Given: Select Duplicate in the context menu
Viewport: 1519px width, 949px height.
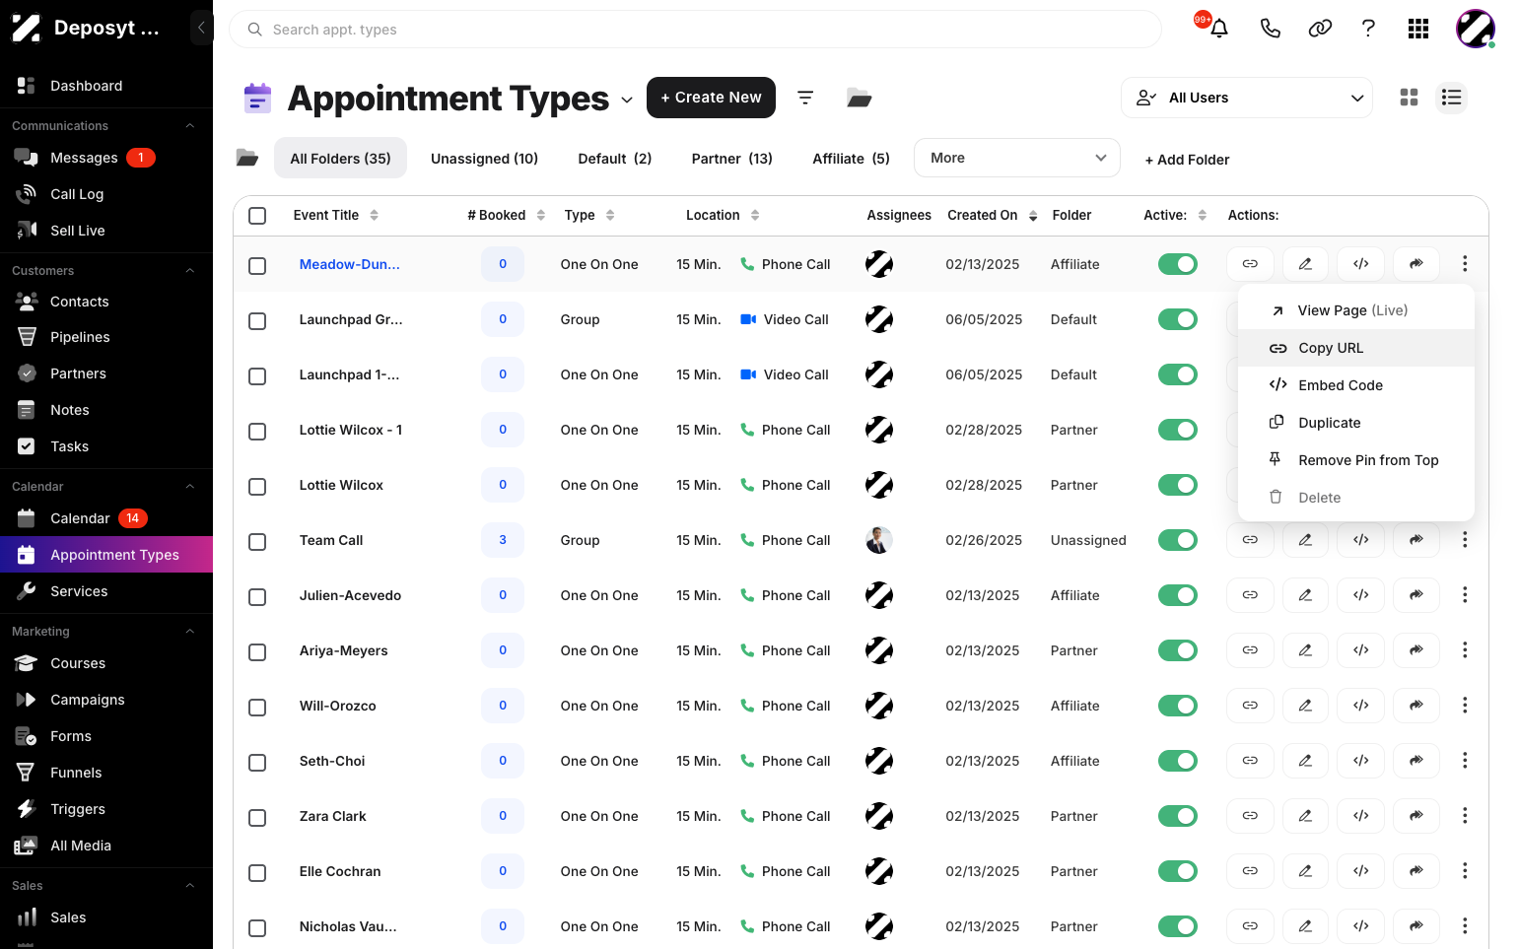Looking at the screenshot, I should (1356, 423).
